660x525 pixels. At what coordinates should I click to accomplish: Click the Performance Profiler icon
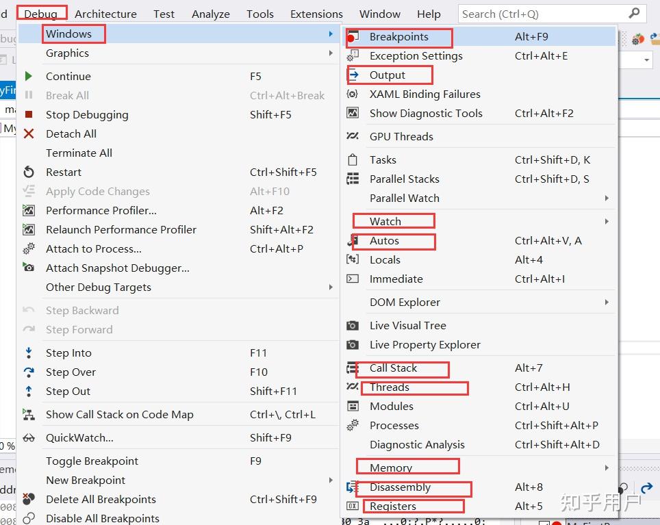click(29, 210)
